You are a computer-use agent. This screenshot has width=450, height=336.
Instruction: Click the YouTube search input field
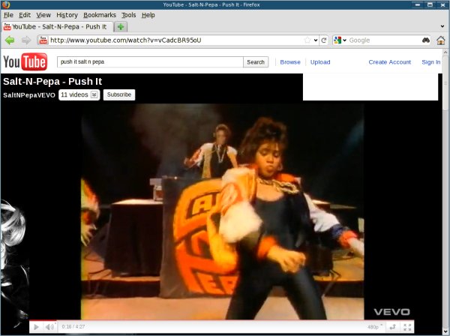[150, 62]
